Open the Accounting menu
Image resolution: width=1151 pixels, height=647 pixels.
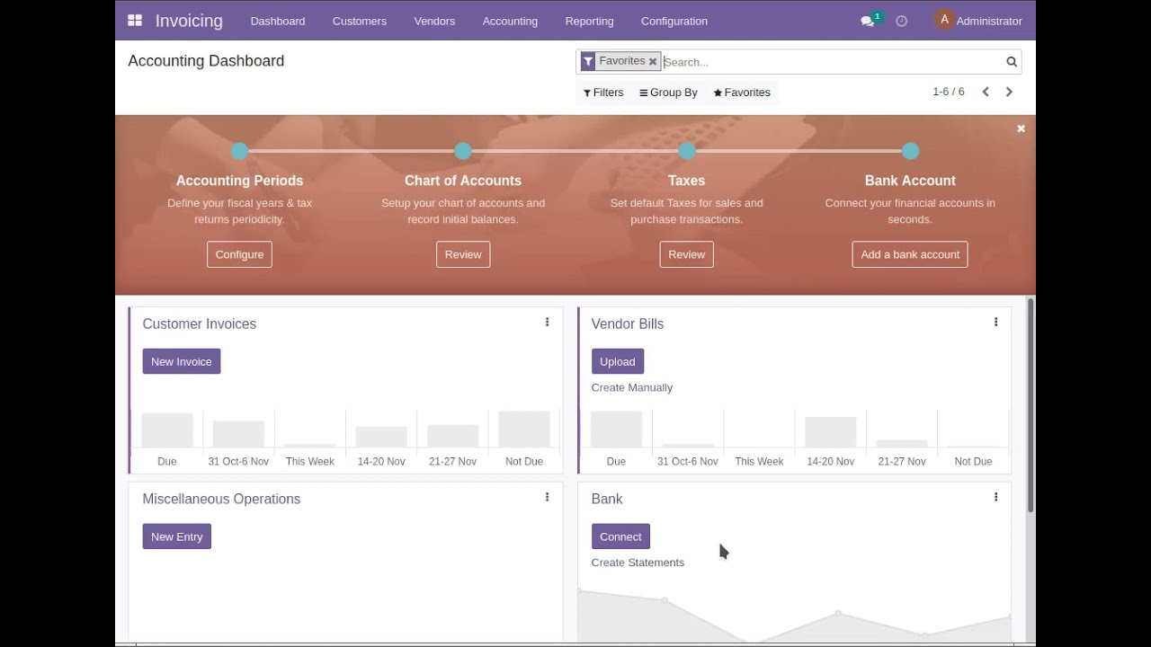pyautogui.click(x=510, y=21)
